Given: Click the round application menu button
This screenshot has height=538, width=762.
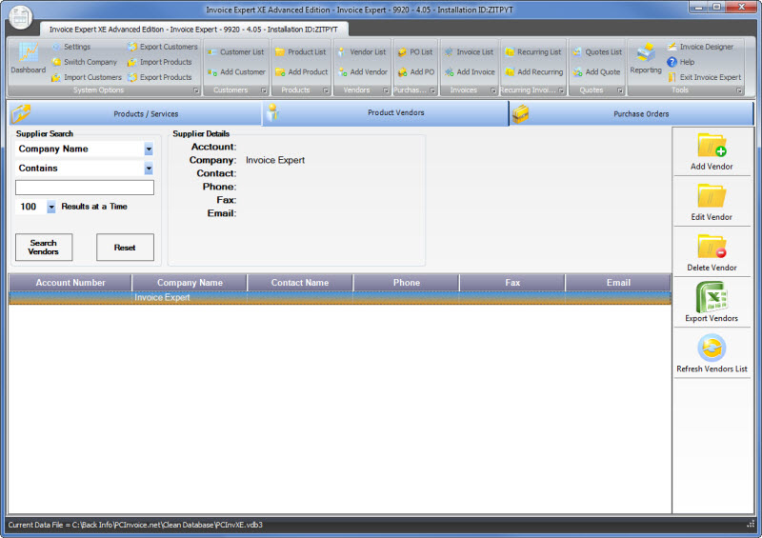Looking at the screenshot, I should point(20,17).
